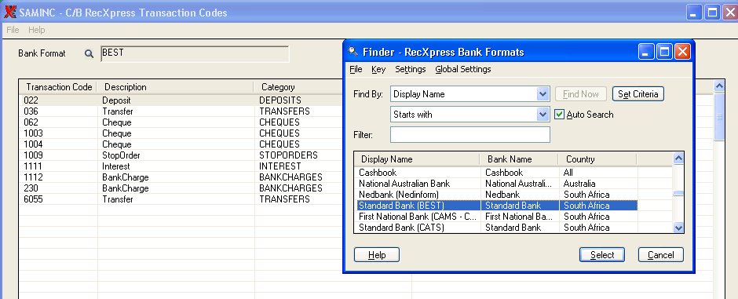Image resolution: width=738 pixels, height=299 pixels.
Task: Click transaction code 036
Action: click(31, 111)
